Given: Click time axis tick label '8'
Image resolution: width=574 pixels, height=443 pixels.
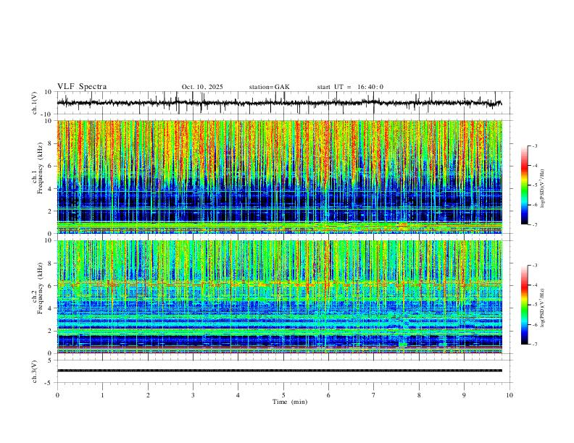Looking at the screenshot, I should (x=419, y=395).
